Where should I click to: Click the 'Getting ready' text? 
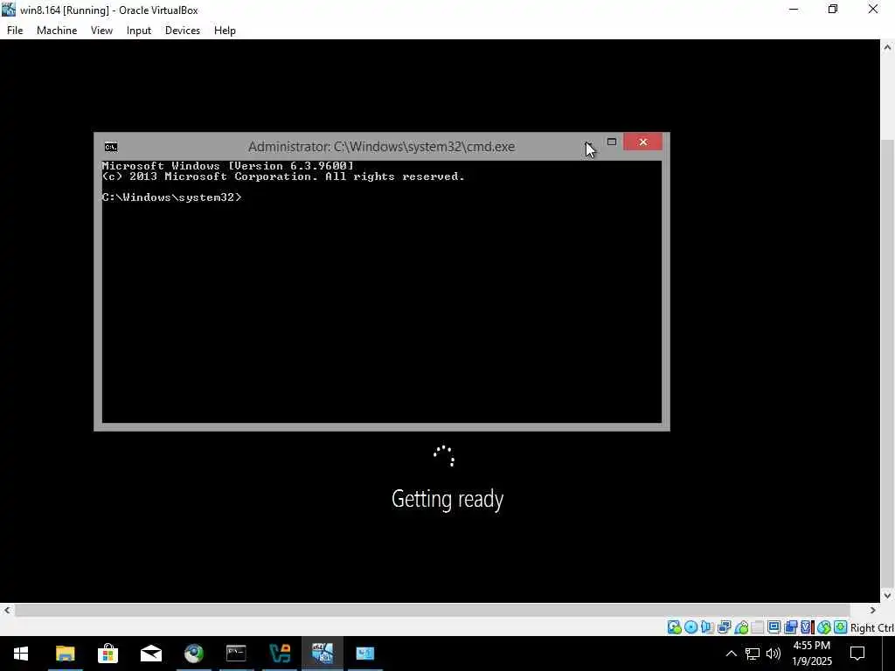(x=447, y=499)
